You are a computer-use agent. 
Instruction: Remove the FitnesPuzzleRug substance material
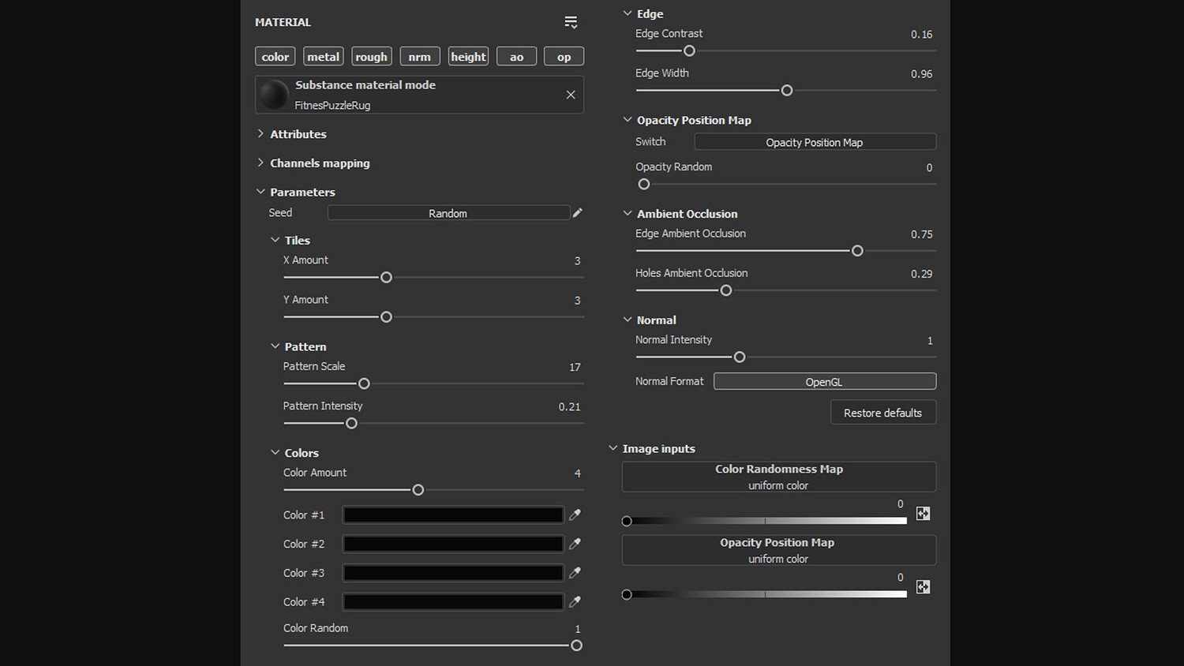(571, 95)
